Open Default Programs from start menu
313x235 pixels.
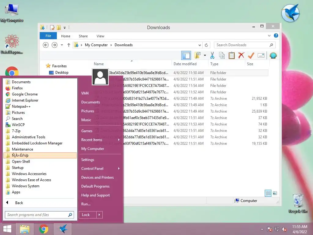(95, 186)
